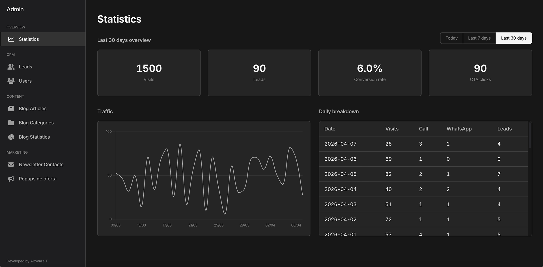Click the Leads people icon

[x=11, y=66]
